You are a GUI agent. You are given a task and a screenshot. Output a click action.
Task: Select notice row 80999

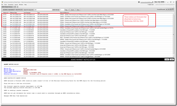[87, 47]
